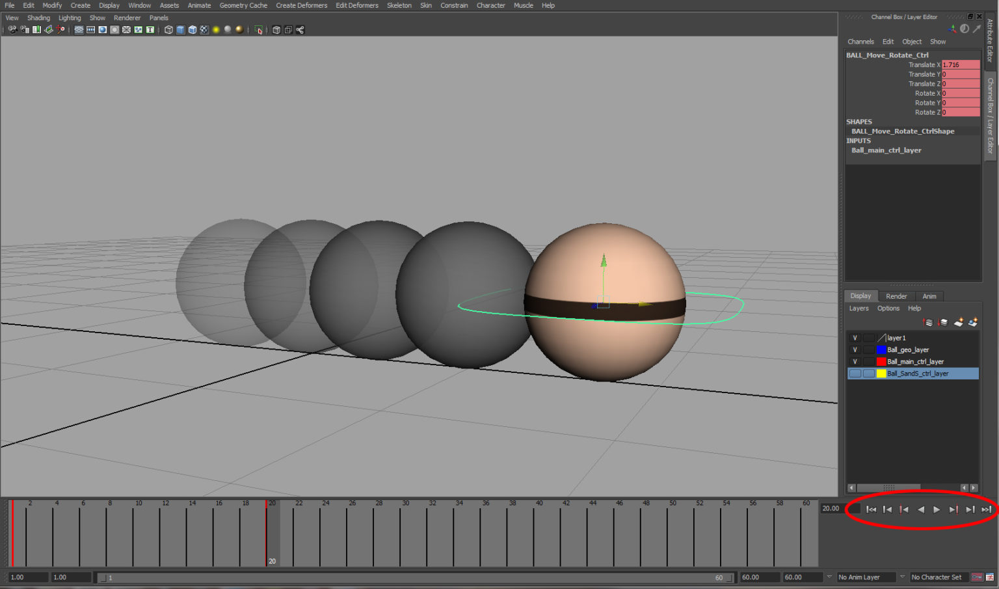This screenshot has height=589, width=999.
Task: Toggle the viewport grid icon
Action: pos(79,30)
